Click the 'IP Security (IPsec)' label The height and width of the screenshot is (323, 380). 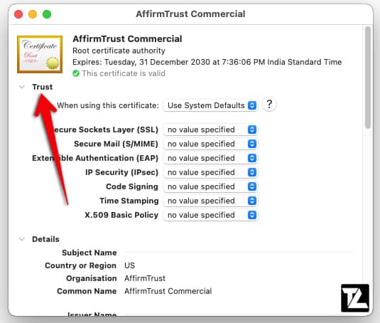coord(121,173)
